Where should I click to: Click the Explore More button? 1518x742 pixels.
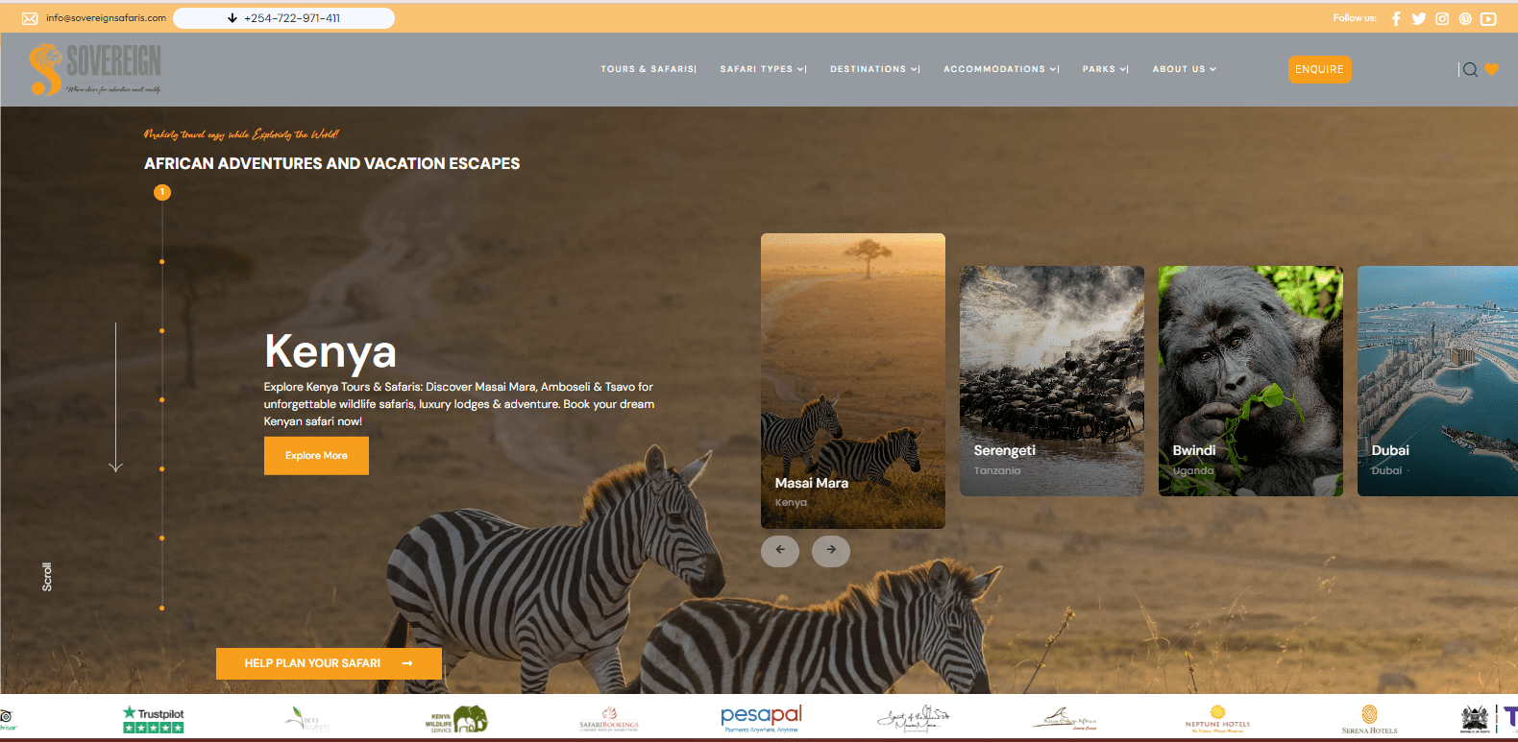click(x=316, y=456)
